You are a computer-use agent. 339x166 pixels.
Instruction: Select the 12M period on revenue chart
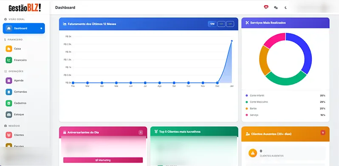(212, 24)
